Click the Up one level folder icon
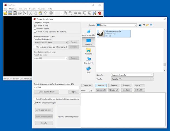This screenshot has width=170, height=131. coord(144,25)
